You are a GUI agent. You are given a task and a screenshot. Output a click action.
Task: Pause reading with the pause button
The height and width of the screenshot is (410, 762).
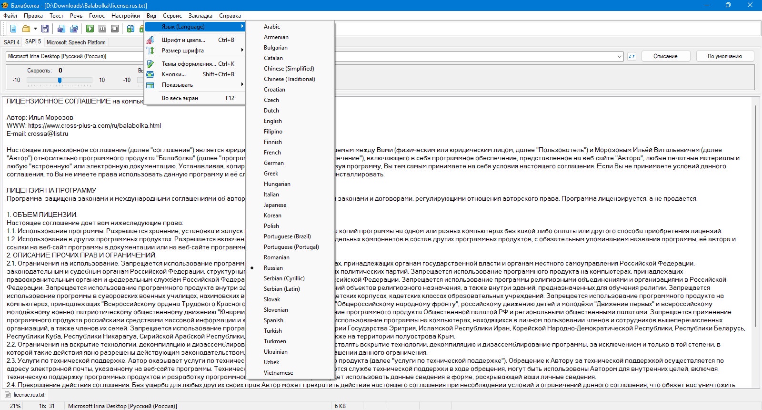pos(102,29)
